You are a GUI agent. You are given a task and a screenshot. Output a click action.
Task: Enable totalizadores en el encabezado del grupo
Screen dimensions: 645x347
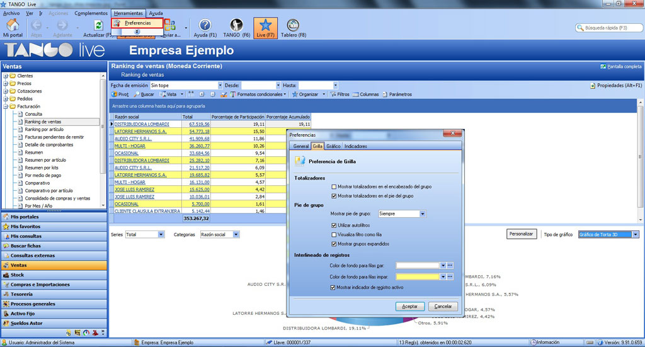point(334,186)
